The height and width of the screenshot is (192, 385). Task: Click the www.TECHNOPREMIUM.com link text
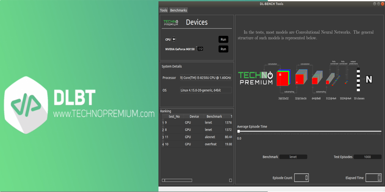click(104, 113)
